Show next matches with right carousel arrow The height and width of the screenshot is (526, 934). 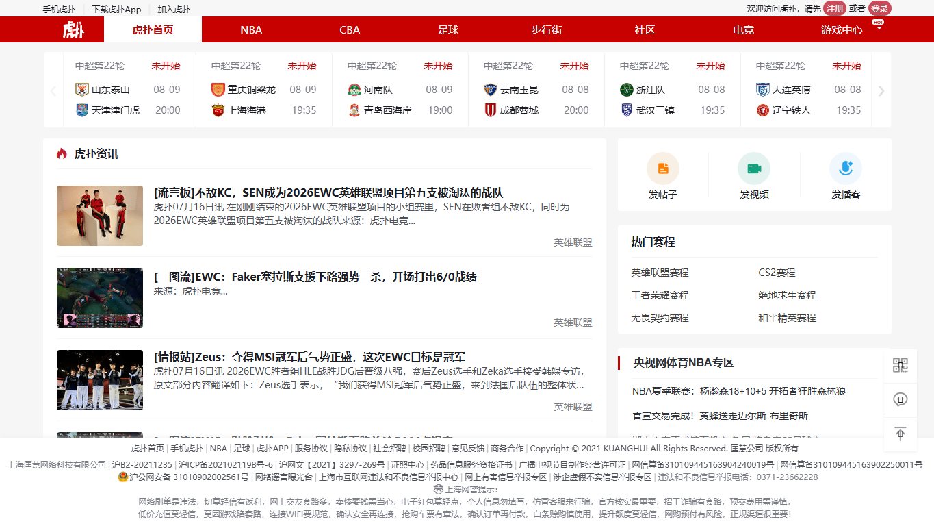[881, 90]
